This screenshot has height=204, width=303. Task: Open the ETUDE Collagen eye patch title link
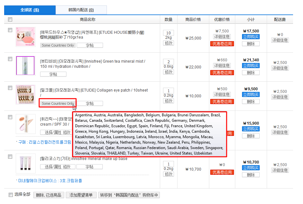94,93
